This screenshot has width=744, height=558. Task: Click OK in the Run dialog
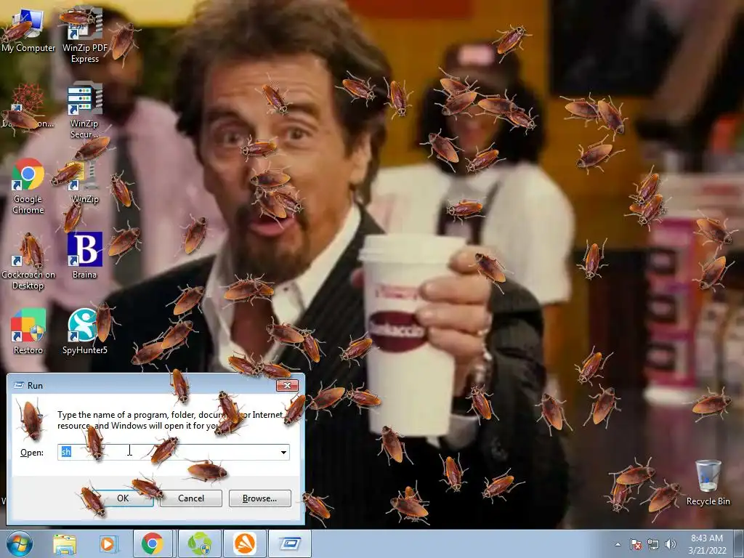pos(123,498)
